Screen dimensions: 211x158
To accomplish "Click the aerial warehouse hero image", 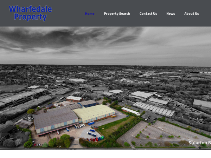I will [x=105, y=88].
